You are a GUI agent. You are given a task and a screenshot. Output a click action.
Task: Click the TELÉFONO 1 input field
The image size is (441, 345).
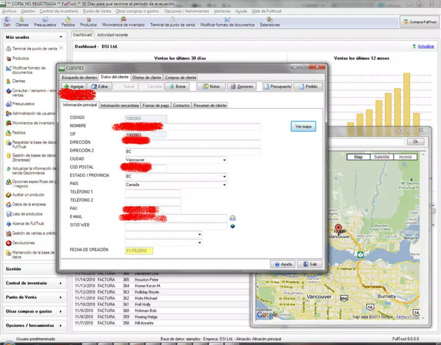point(153,193)
